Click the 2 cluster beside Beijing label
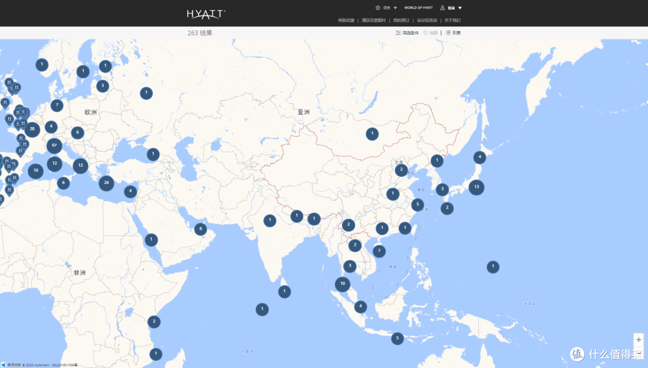Screen dimensions: 648x368 click(x=401, y=170)
